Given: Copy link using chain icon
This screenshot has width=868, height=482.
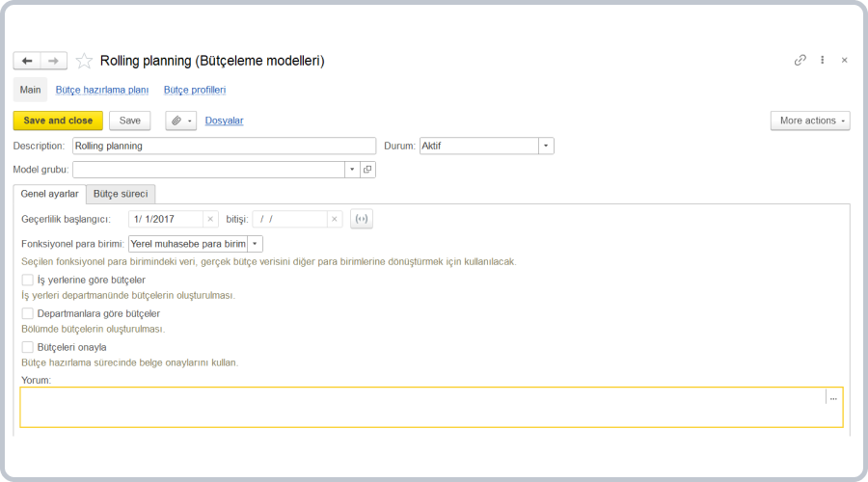Looking at the screenshot, I should 800,60.
